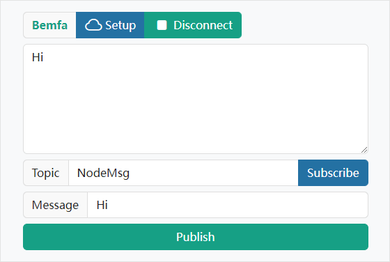Viewport: 390px width, 262px height.
Task: Click the Hi line in the message log
Action: 38,57
